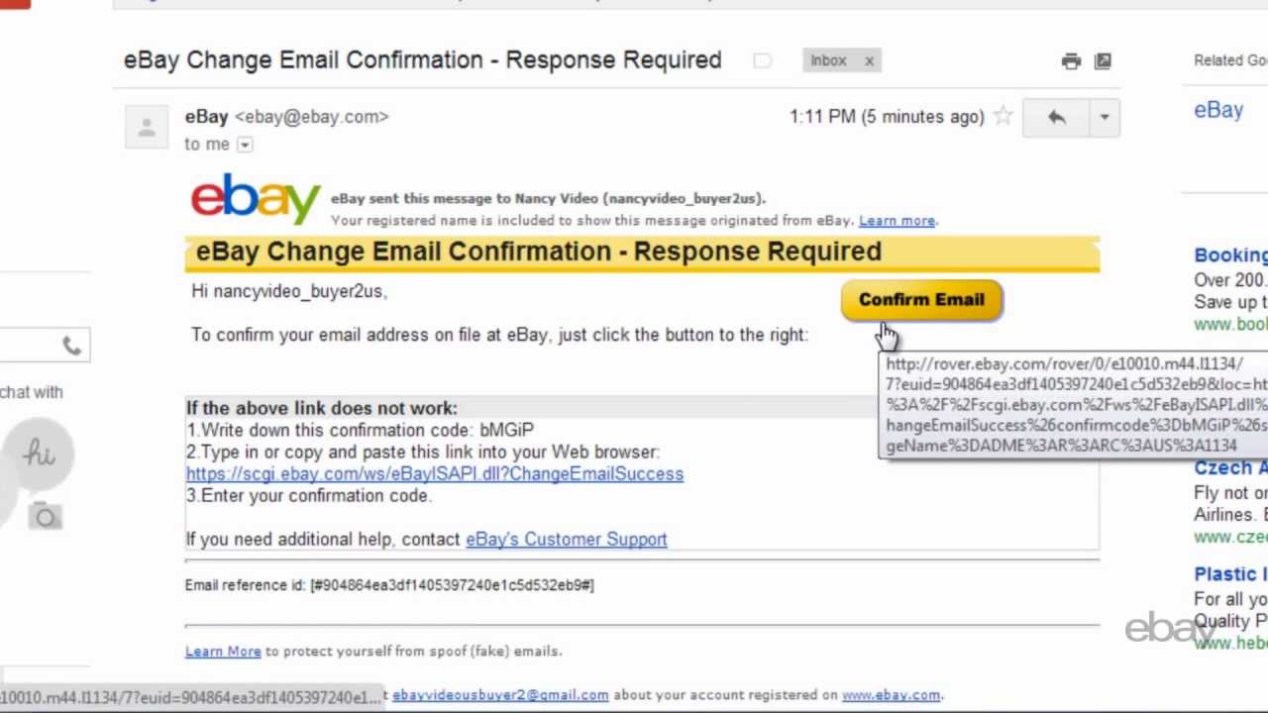This screenshot has width=1268, height=713.
Task: Click the reply arrow button
Action: (x=1056, y=117)
